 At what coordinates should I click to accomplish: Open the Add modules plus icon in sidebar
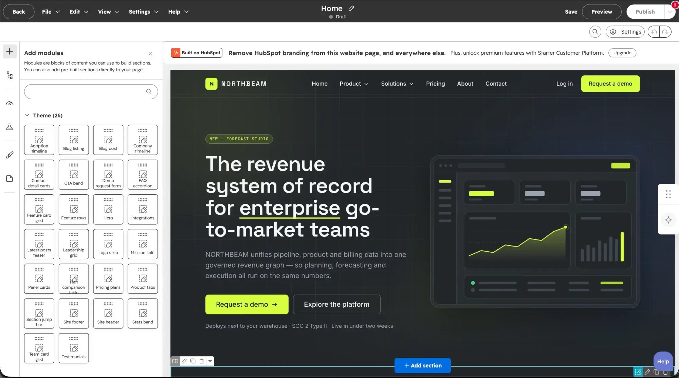tap(10, 52)
